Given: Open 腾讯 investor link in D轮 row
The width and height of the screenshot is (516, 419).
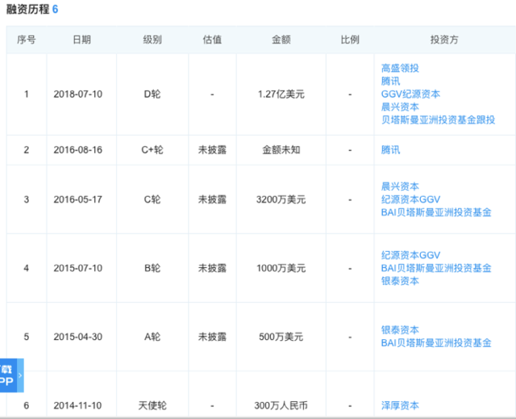Looking at the screenshot, I should (390, 81).
